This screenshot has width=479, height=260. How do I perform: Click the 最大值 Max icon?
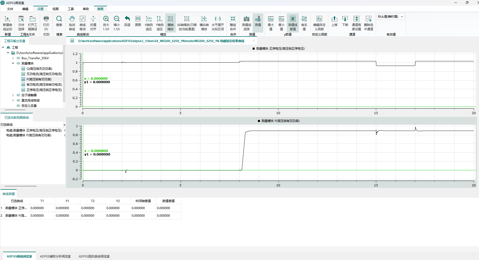coord(271,19)
